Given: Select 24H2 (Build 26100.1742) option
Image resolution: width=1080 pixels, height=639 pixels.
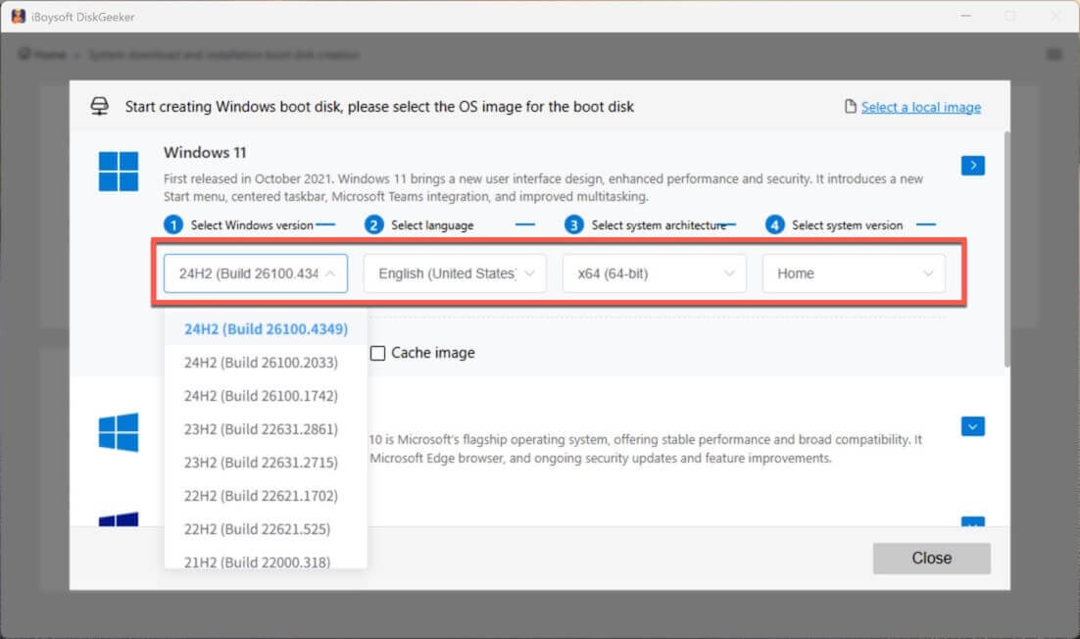Looking at the screenshot, I should tap(266, 396).
